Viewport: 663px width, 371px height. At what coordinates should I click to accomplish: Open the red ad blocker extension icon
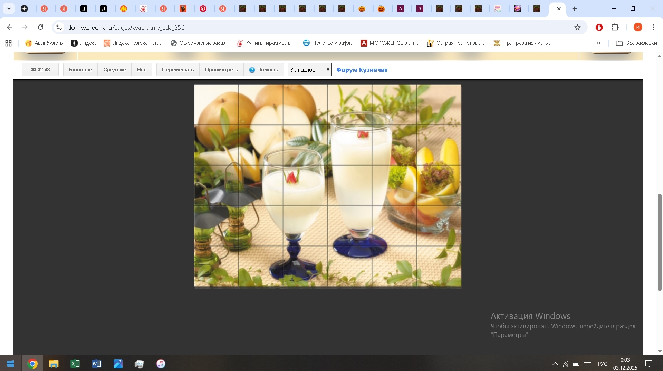(599, 27)
